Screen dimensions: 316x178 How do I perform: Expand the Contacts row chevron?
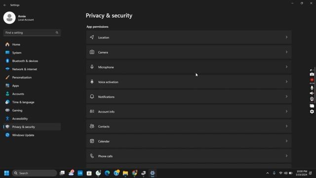pos(286,126)
